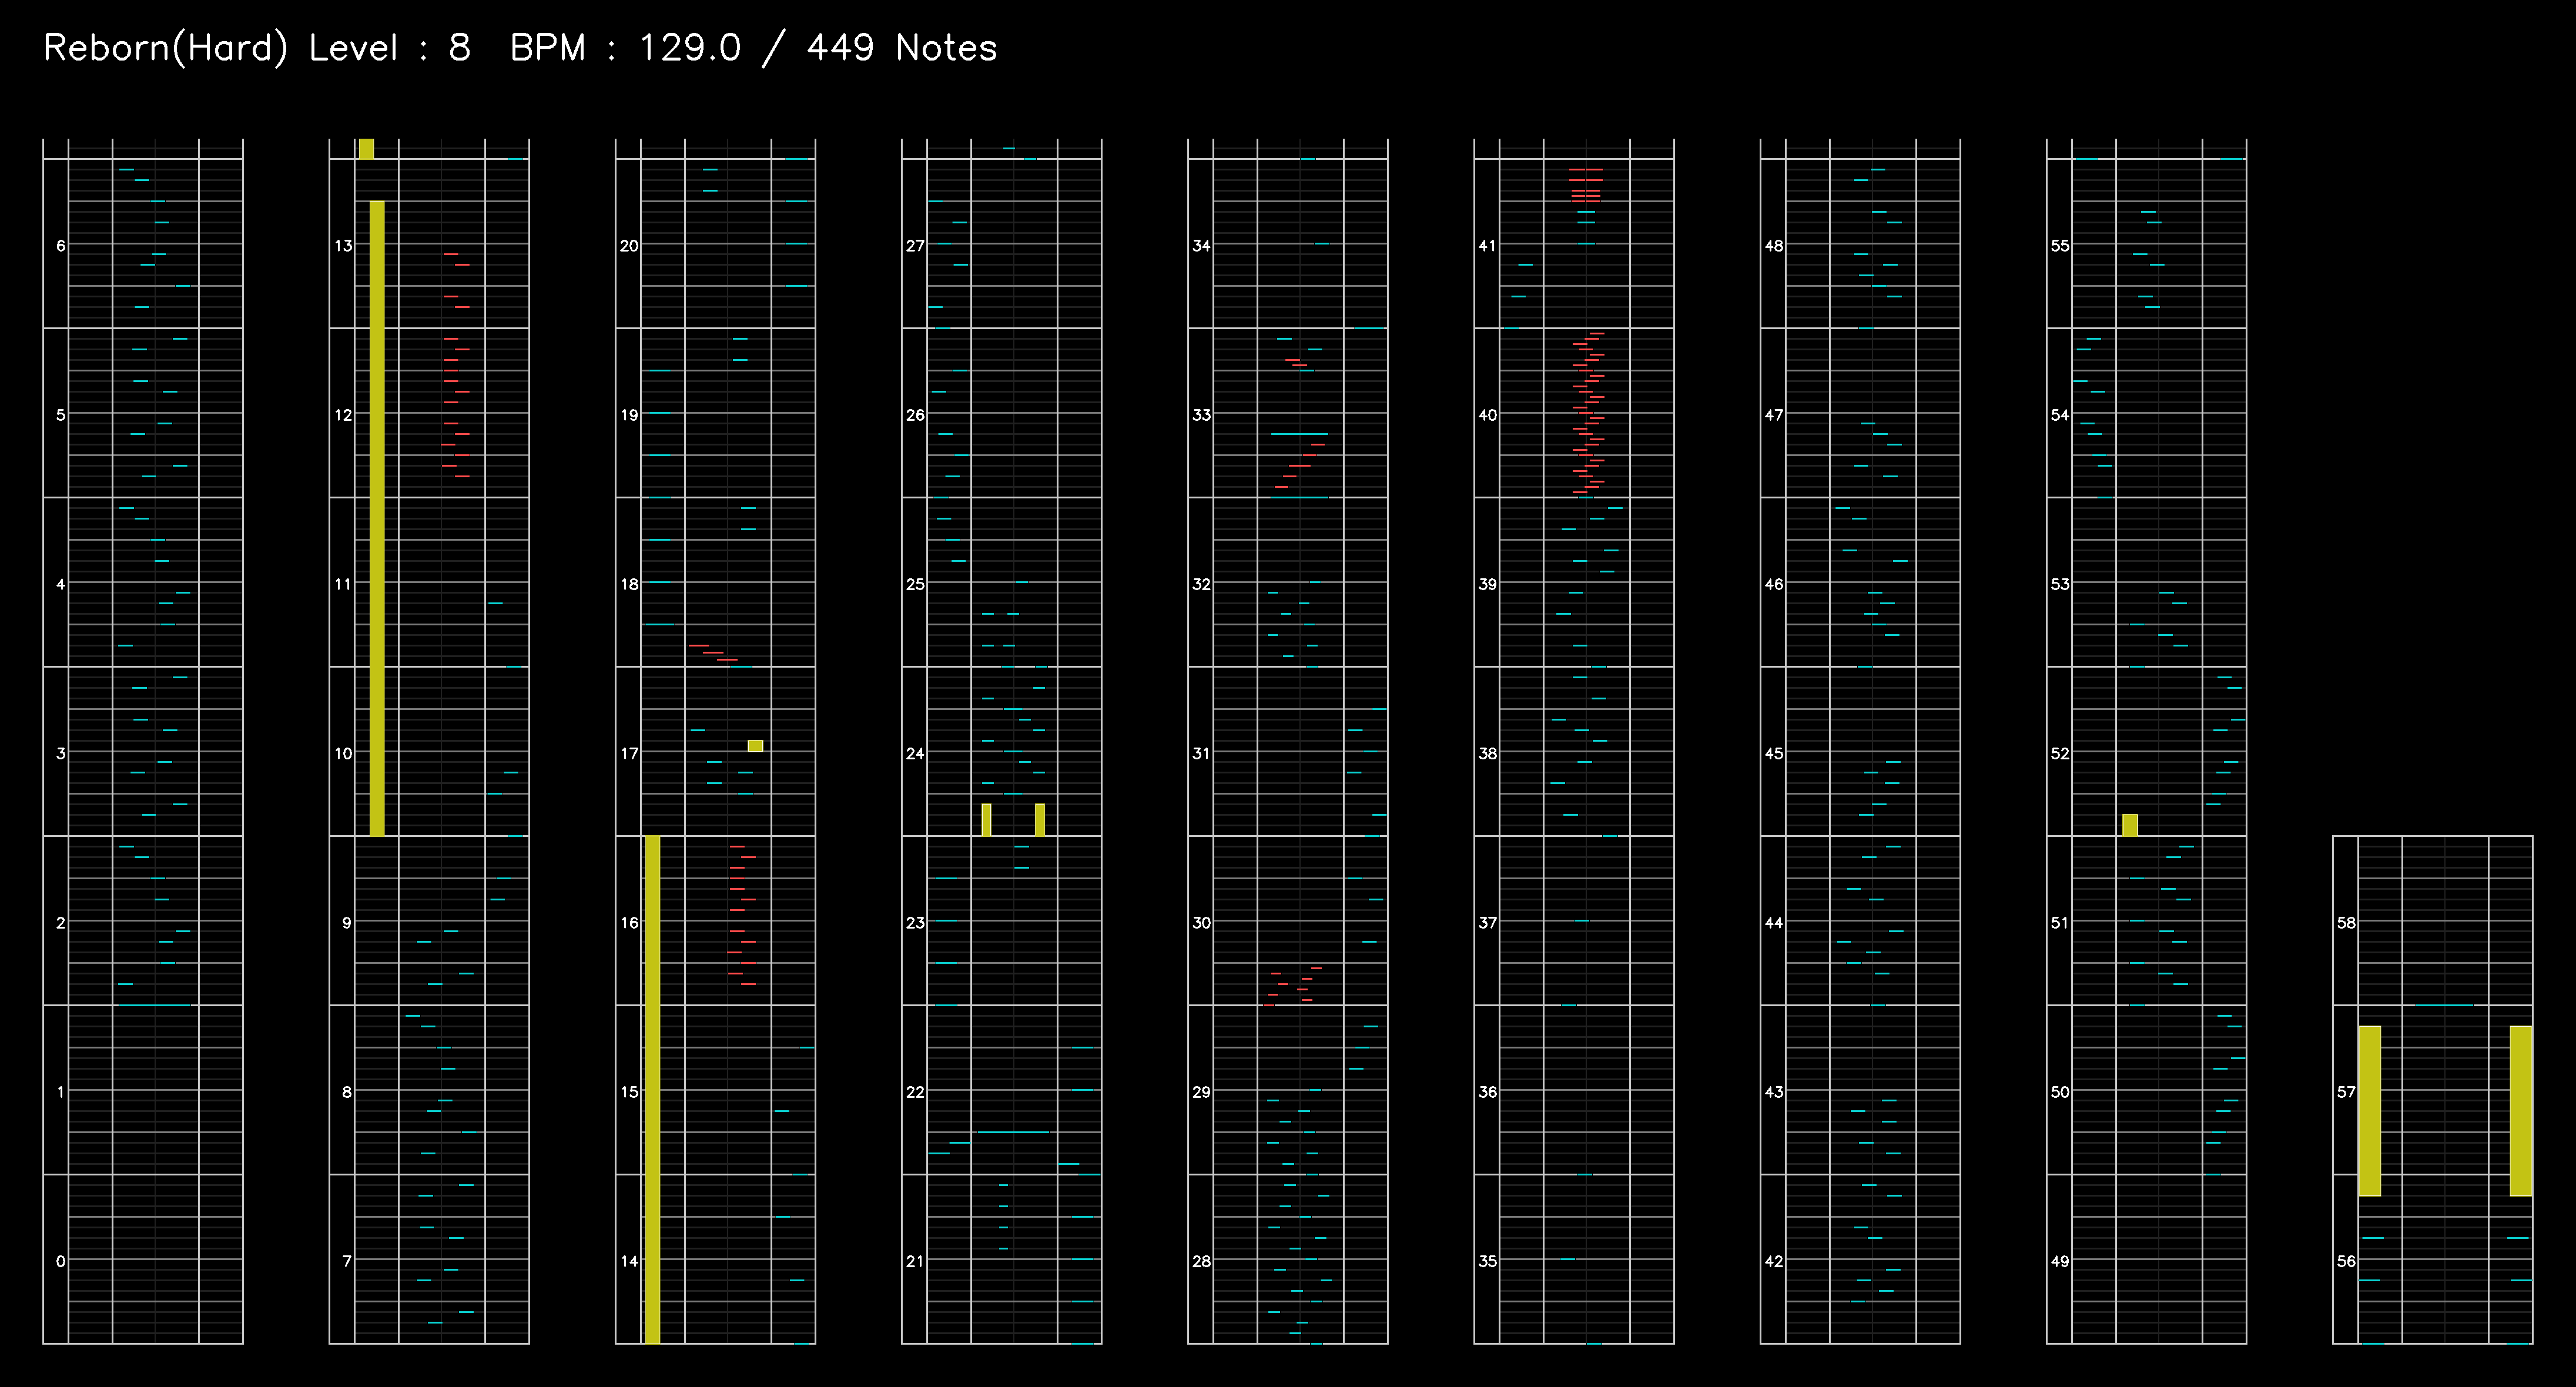Click measure number 37
The width and height of the screenshot is (2576, 1387).
click(x=1488, y=922)
